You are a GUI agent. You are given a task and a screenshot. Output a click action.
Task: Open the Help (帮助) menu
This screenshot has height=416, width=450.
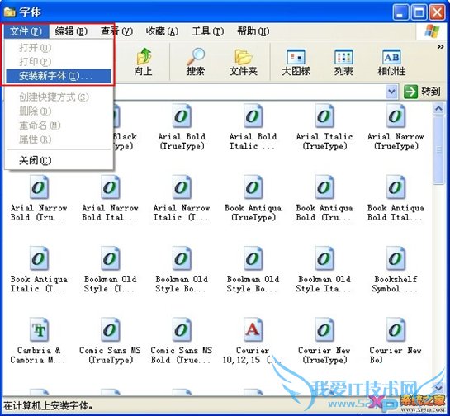pos(253,31)
